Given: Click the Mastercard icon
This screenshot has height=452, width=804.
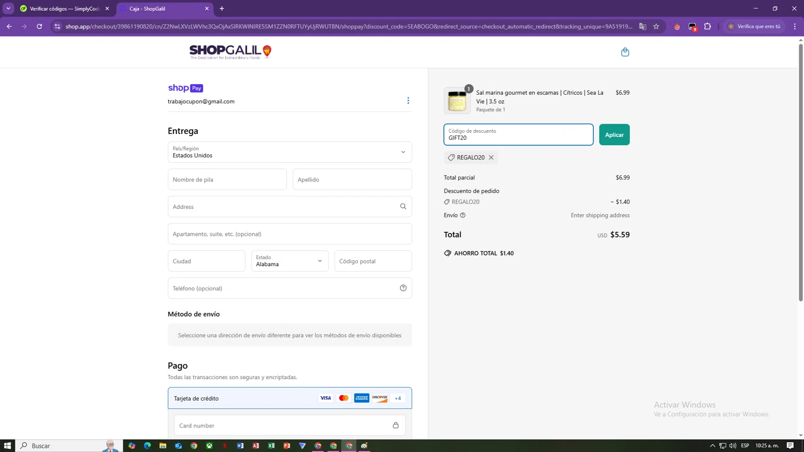Looking at the screenshot, I should pos(344,398).
